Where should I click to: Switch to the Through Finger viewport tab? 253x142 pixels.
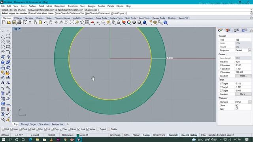pos(28,124)
